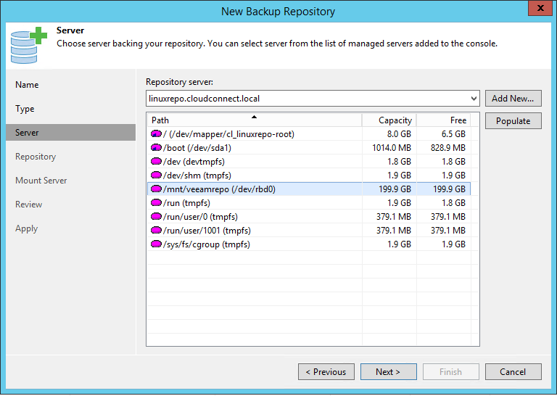Select the /run (tmpfs) path
Screen dimensions: 557x396
point(186,203)
